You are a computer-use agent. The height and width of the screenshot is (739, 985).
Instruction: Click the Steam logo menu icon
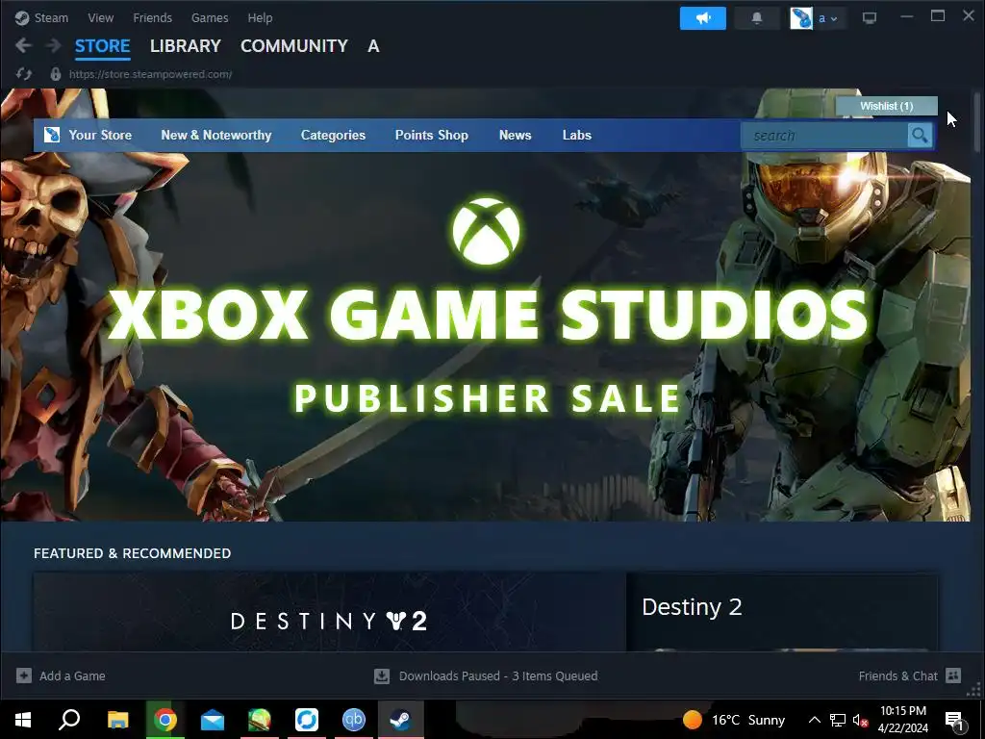pyautogui.click(x=22, y=17)
